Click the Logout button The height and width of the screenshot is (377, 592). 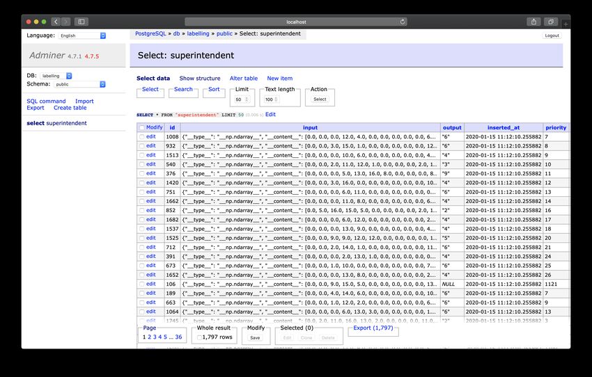pos(552,35)
